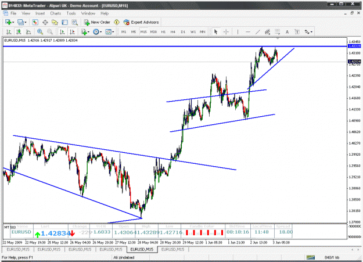Select the Cursor arrow tool
Viewport: 363px width, 262px height.
coord(215,32)
